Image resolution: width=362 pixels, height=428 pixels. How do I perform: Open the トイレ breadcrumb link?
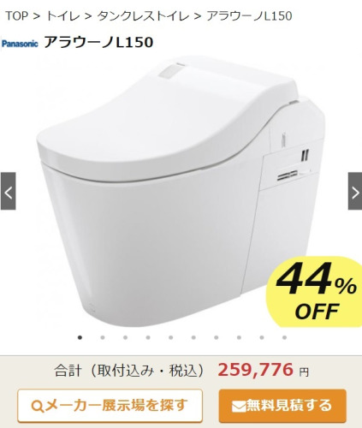[63, 16]
